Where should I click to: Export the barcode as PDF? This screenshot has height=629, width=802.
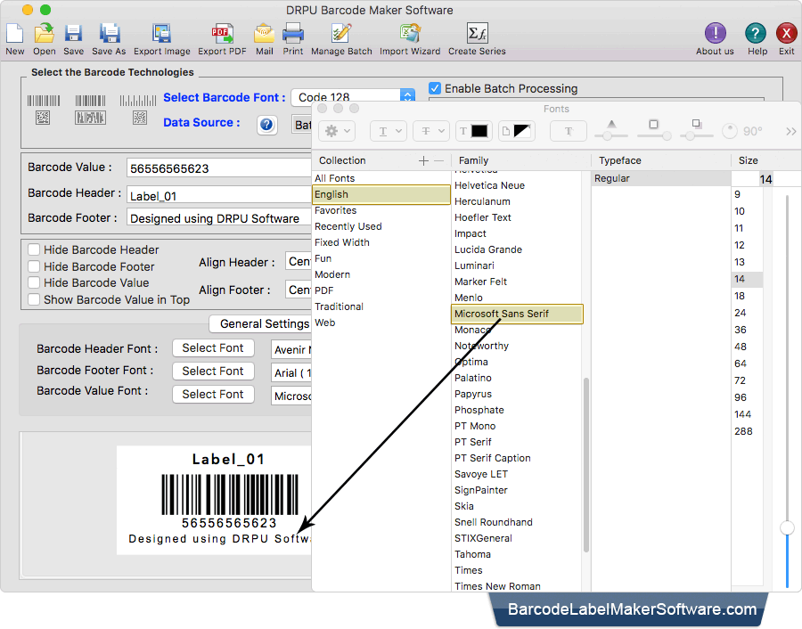(x=223, y=34)
